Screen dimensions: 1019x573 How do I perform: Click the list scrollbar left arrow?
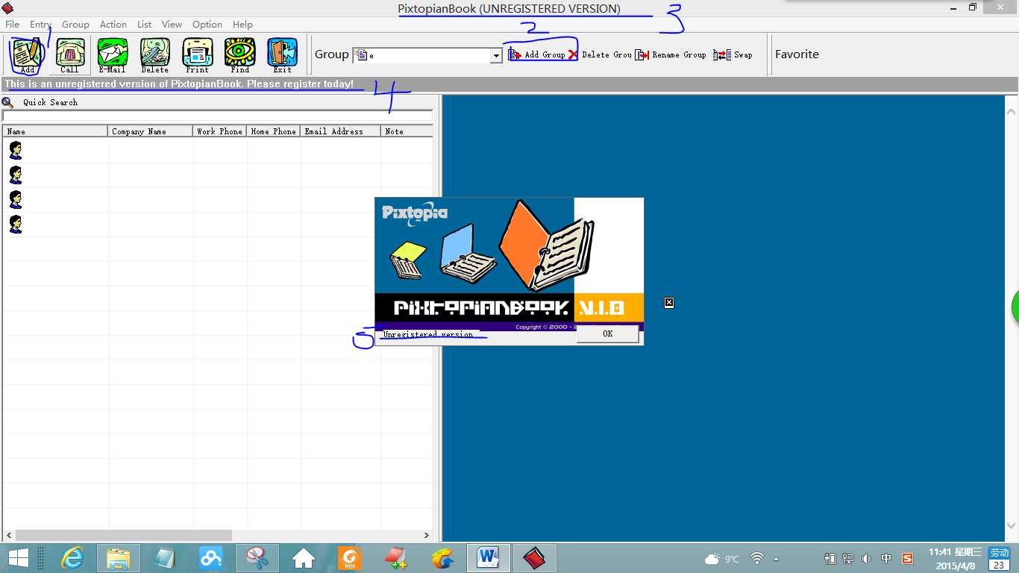tap(9, 535)
